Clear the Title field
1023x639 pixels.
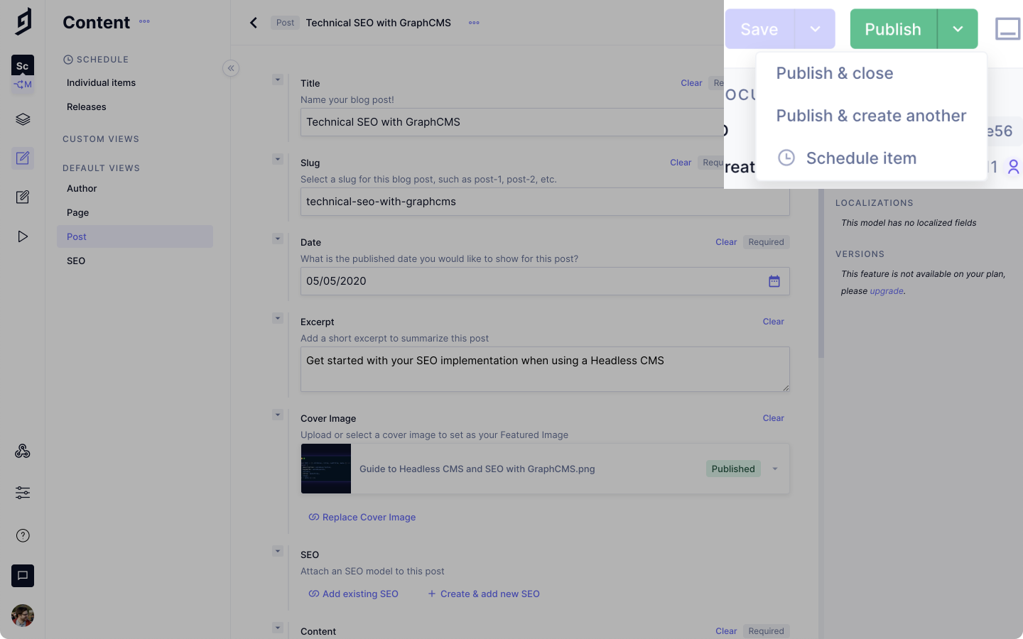(691, 83)
